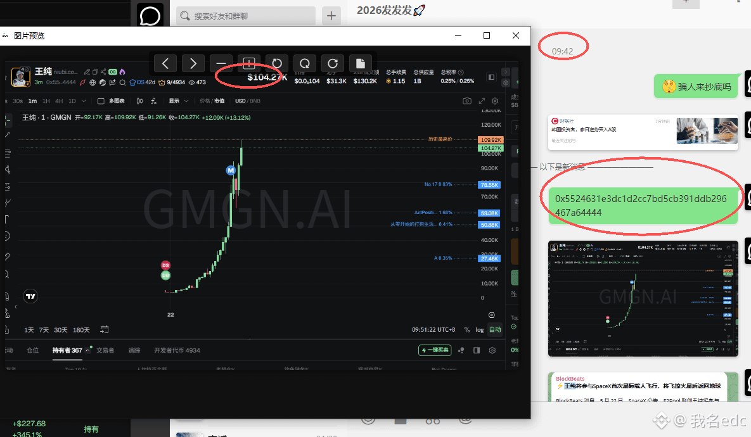Toggle log scale on the chart
The width and height of the screenshot is (751, 437).
[479, 330]
